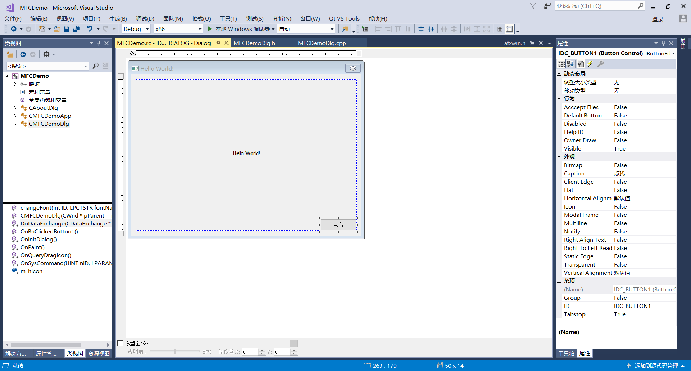Screen dimensions: 691x371
Task: Click the feedback icon near Quick Launch
Action: (x=547, y=6)
